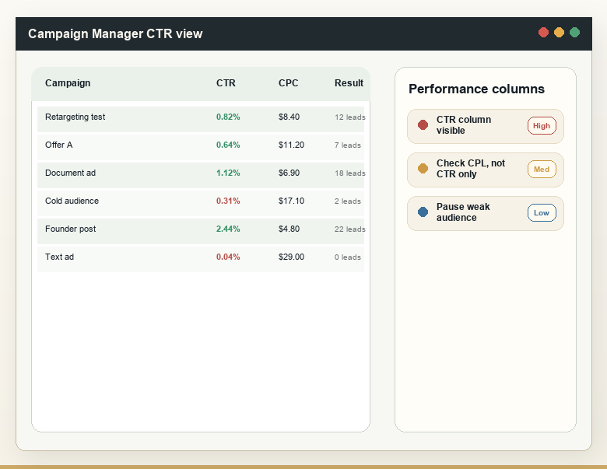Click the $4.80 CPC cell
This screenshot has height=469, width=607.
point(289,229)
